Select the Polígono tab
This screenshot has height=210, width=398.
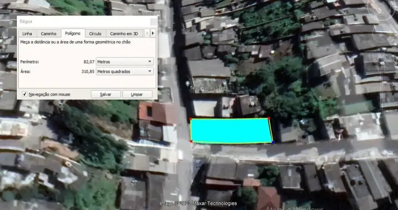pyautogui.click(x=73, y=33)
